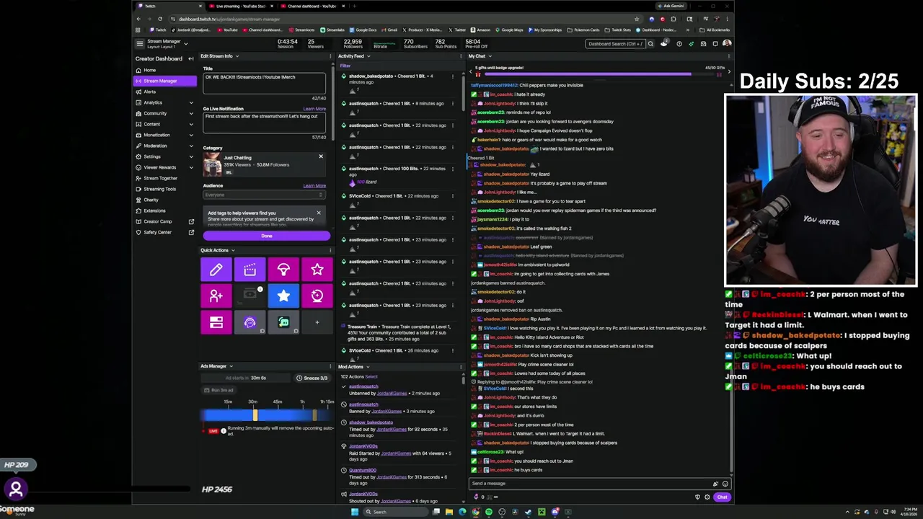Open Creator Camp external link
The image size is (923, 519).
click(164, 221)
